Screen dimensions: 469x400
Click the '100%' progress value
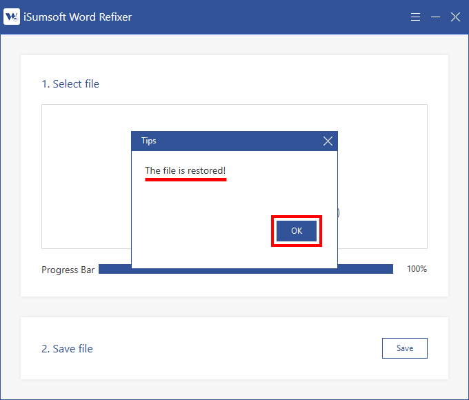pyautogui.click(x=417, y=269)
